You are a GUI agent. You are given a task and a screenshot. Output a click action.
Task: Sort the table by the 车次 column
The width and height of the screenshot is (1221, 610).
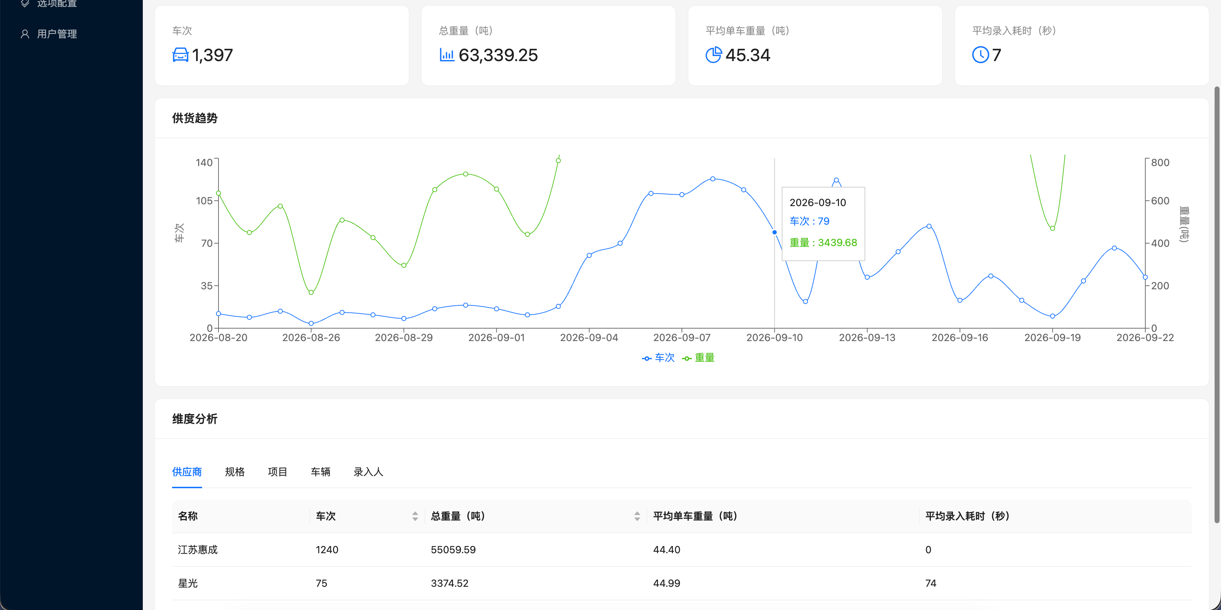[415, 516]
